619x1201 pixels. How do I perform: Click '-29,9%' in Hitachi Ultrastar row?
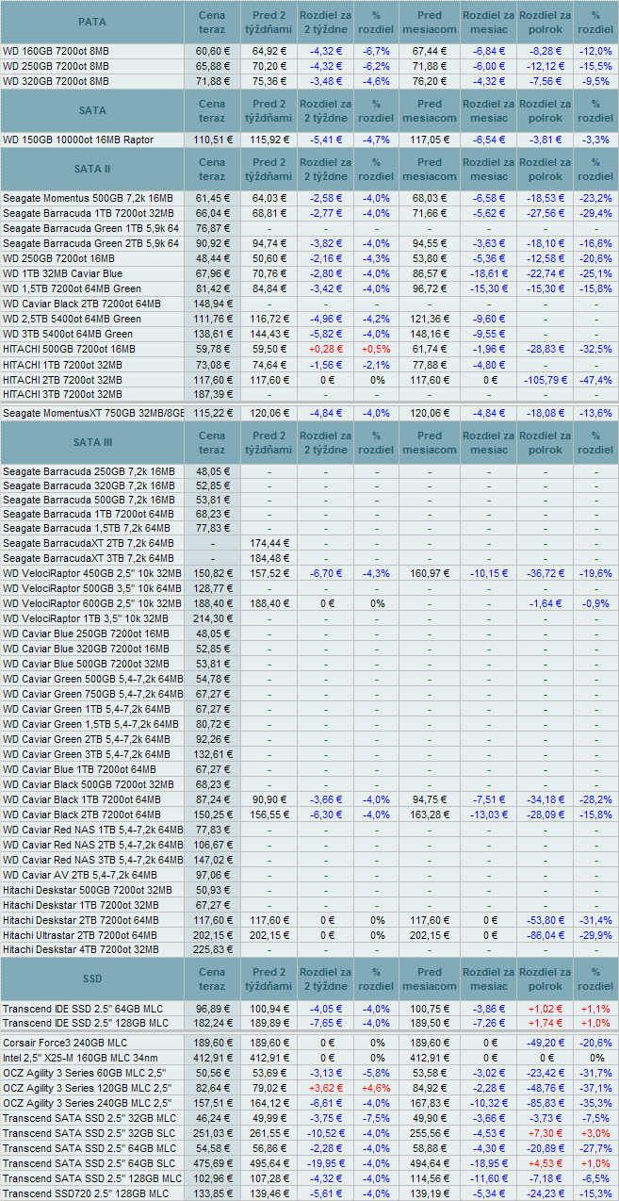point(595,935)
